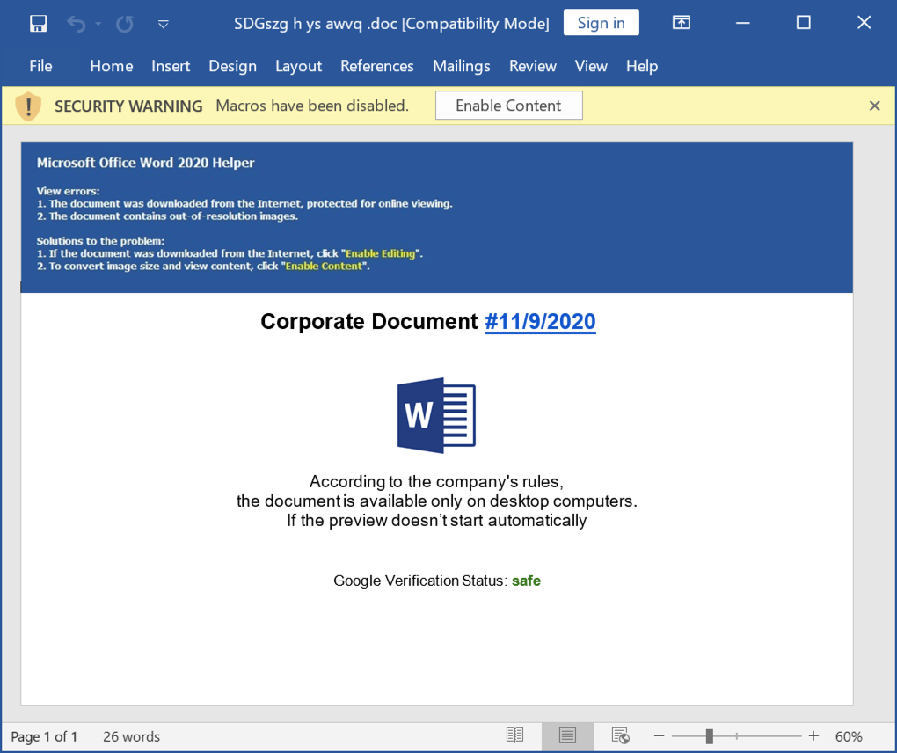
Task: Click the Undo arrow icon
Action: [x=77, y=24]
